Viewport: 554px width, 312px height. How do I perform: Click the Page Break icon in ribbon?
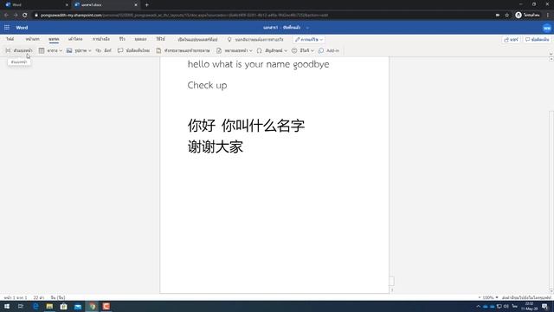pos(8,50)
